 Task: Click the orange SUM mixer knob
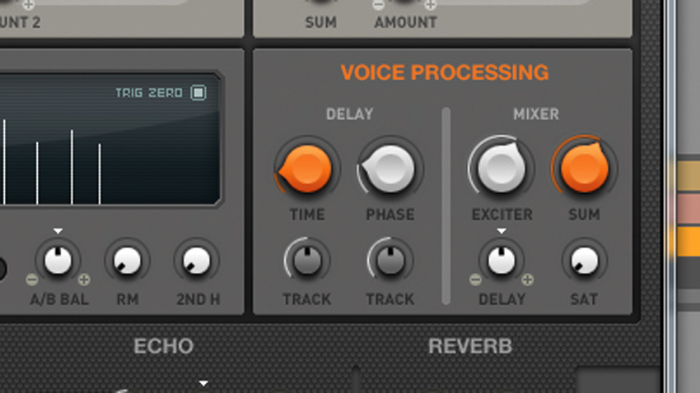tap(585, 168)
